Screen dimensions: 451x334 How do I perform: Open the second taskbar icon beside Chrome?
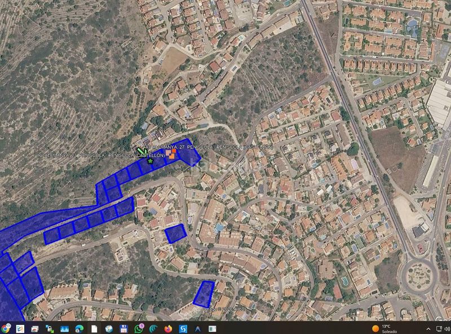pyautogui.click(x=20, y=328)
